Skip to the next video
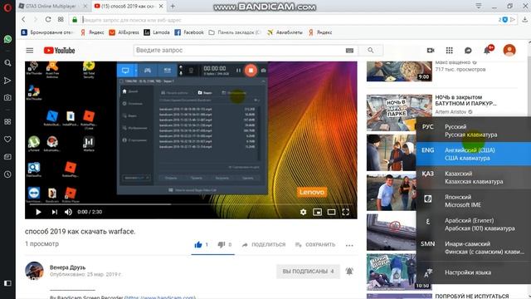The image size is (531, 299). tap(55, 212)
